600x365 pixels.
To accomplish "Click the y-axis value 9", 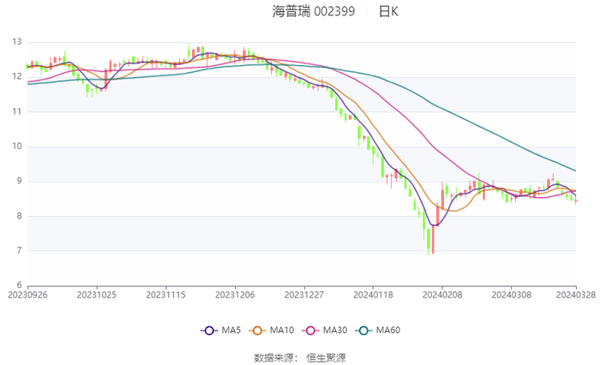I will click(19, 181).
